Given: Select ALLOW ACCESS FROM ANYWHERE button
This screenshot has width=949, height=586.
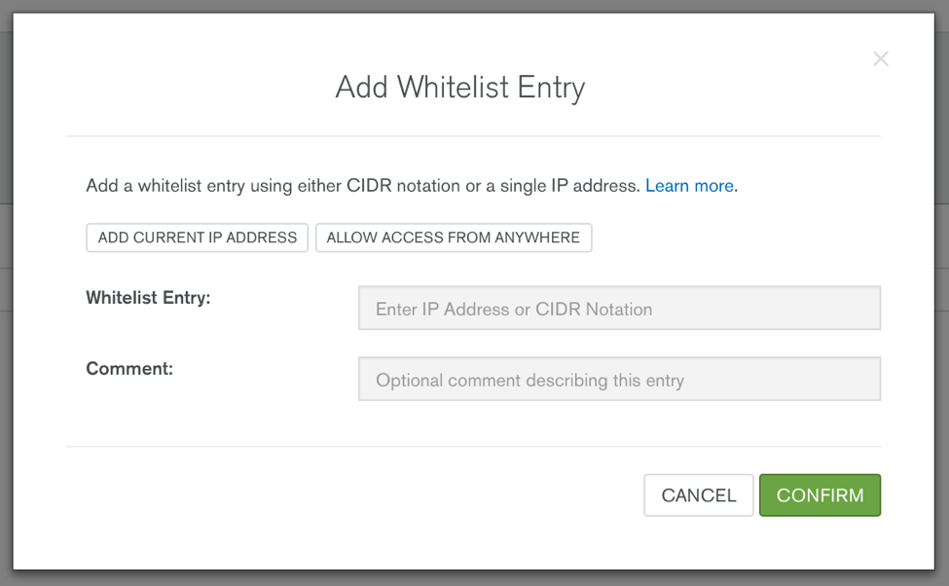Looking at the screenshot, I should pos(454,238).
